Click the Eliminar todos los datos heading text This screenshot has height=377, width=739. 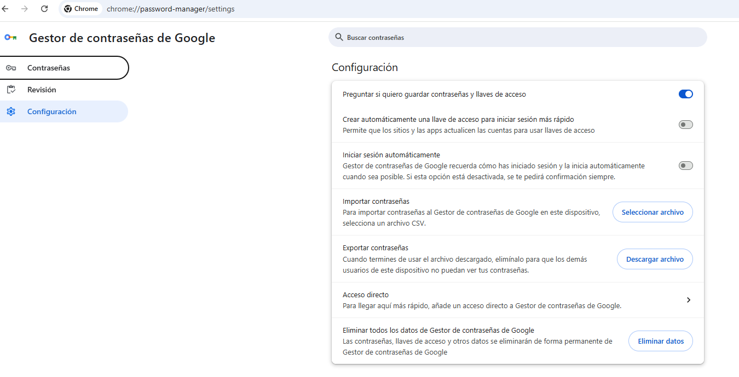point(438,330)
